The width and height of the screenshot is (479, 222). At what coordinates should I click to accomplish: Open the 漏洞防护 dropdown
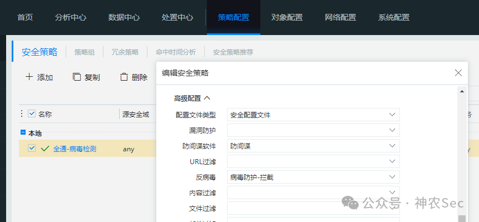(313, 130)
